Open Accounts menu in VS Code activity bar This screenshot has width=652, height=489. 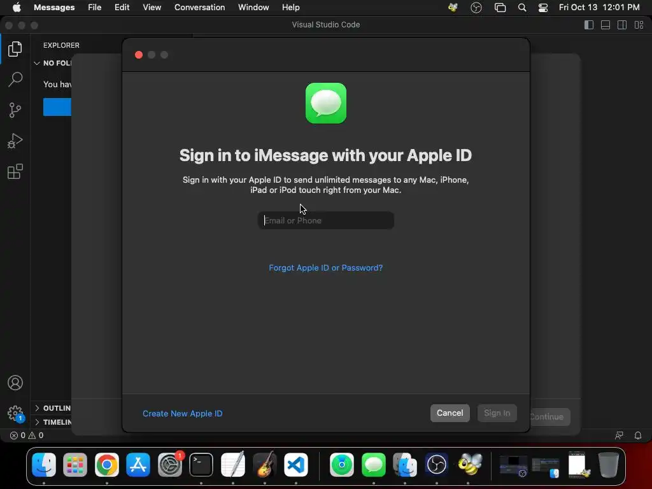tap(15, 383)
